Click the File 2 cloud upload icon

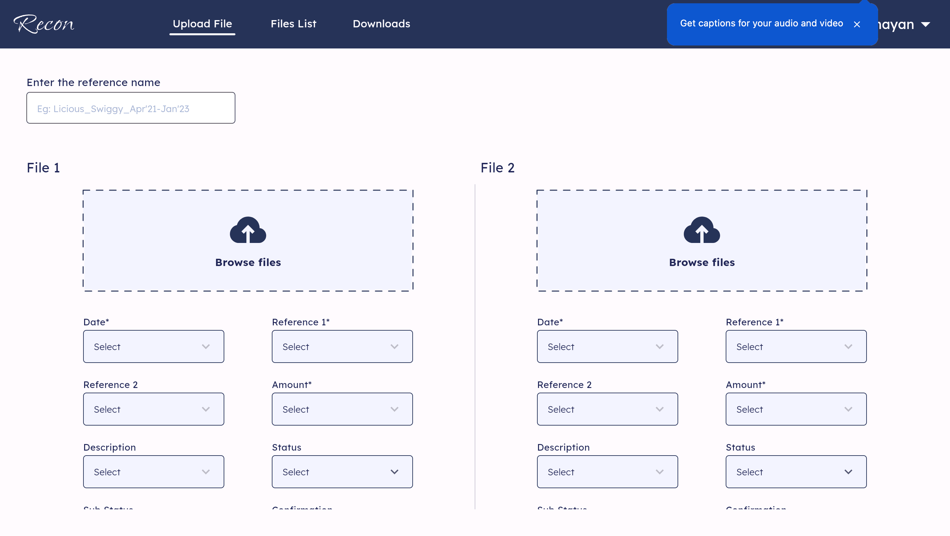[x=701, y=230]
